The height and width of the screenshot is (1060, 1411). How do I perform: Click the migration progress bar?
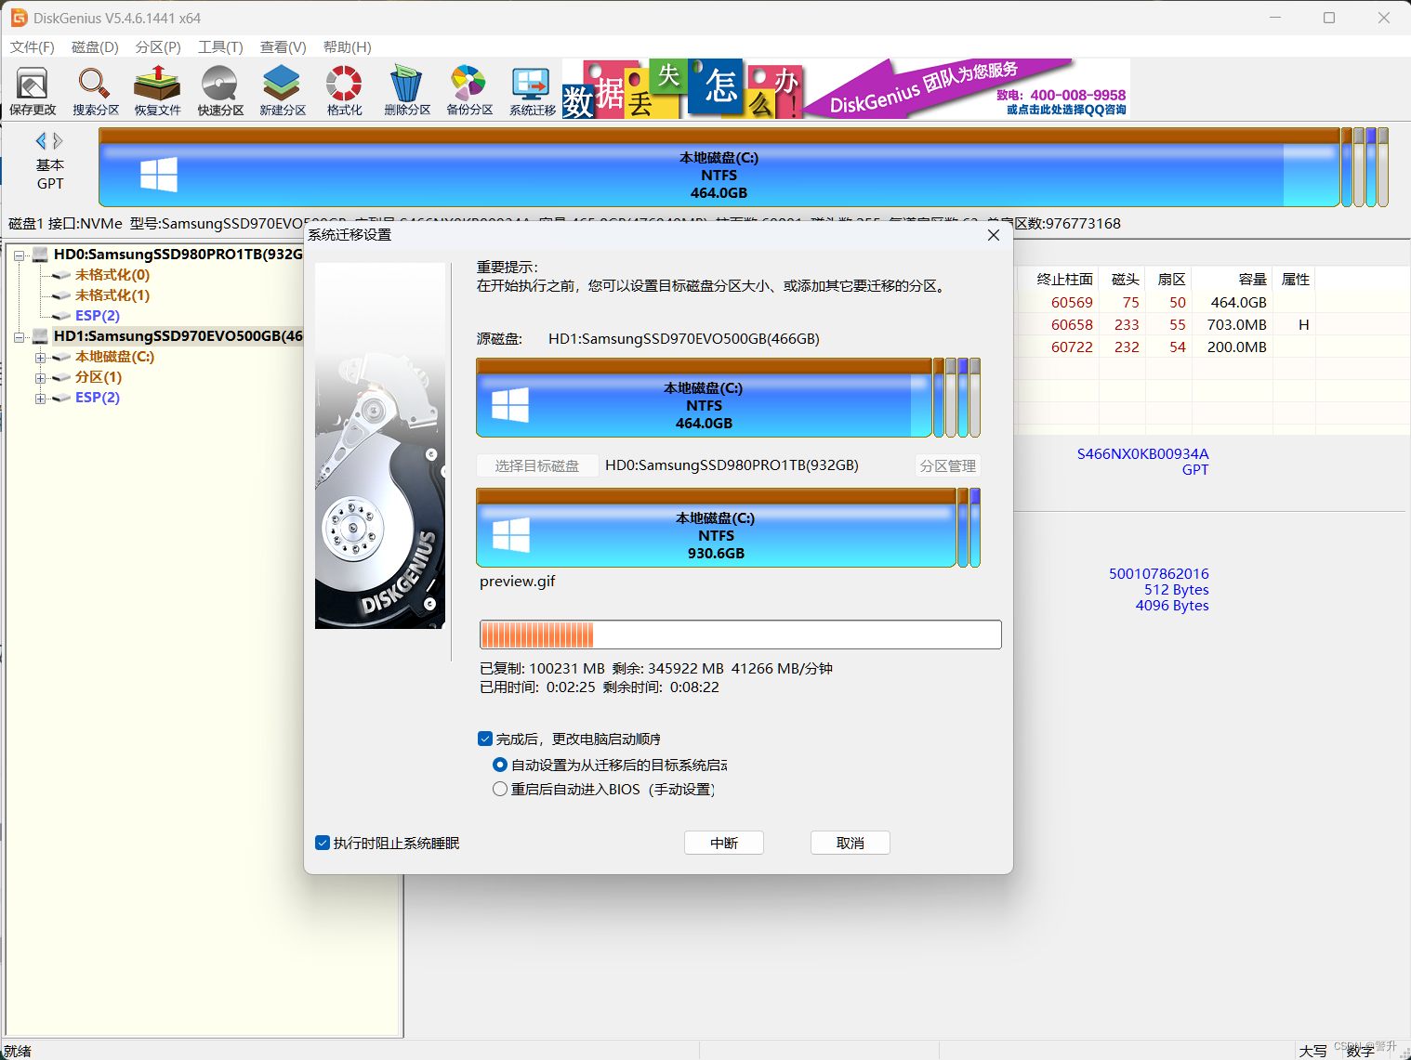coord(741,635)
